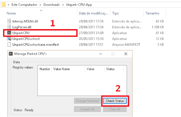
Task: Click the UnparkCPU.vshost application icon
Action: point(9,39)
